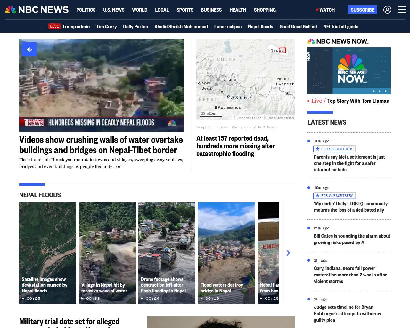This screenshot has height=328, width=410.
Task: Click the Subscribe button
Action: (363, 10)
